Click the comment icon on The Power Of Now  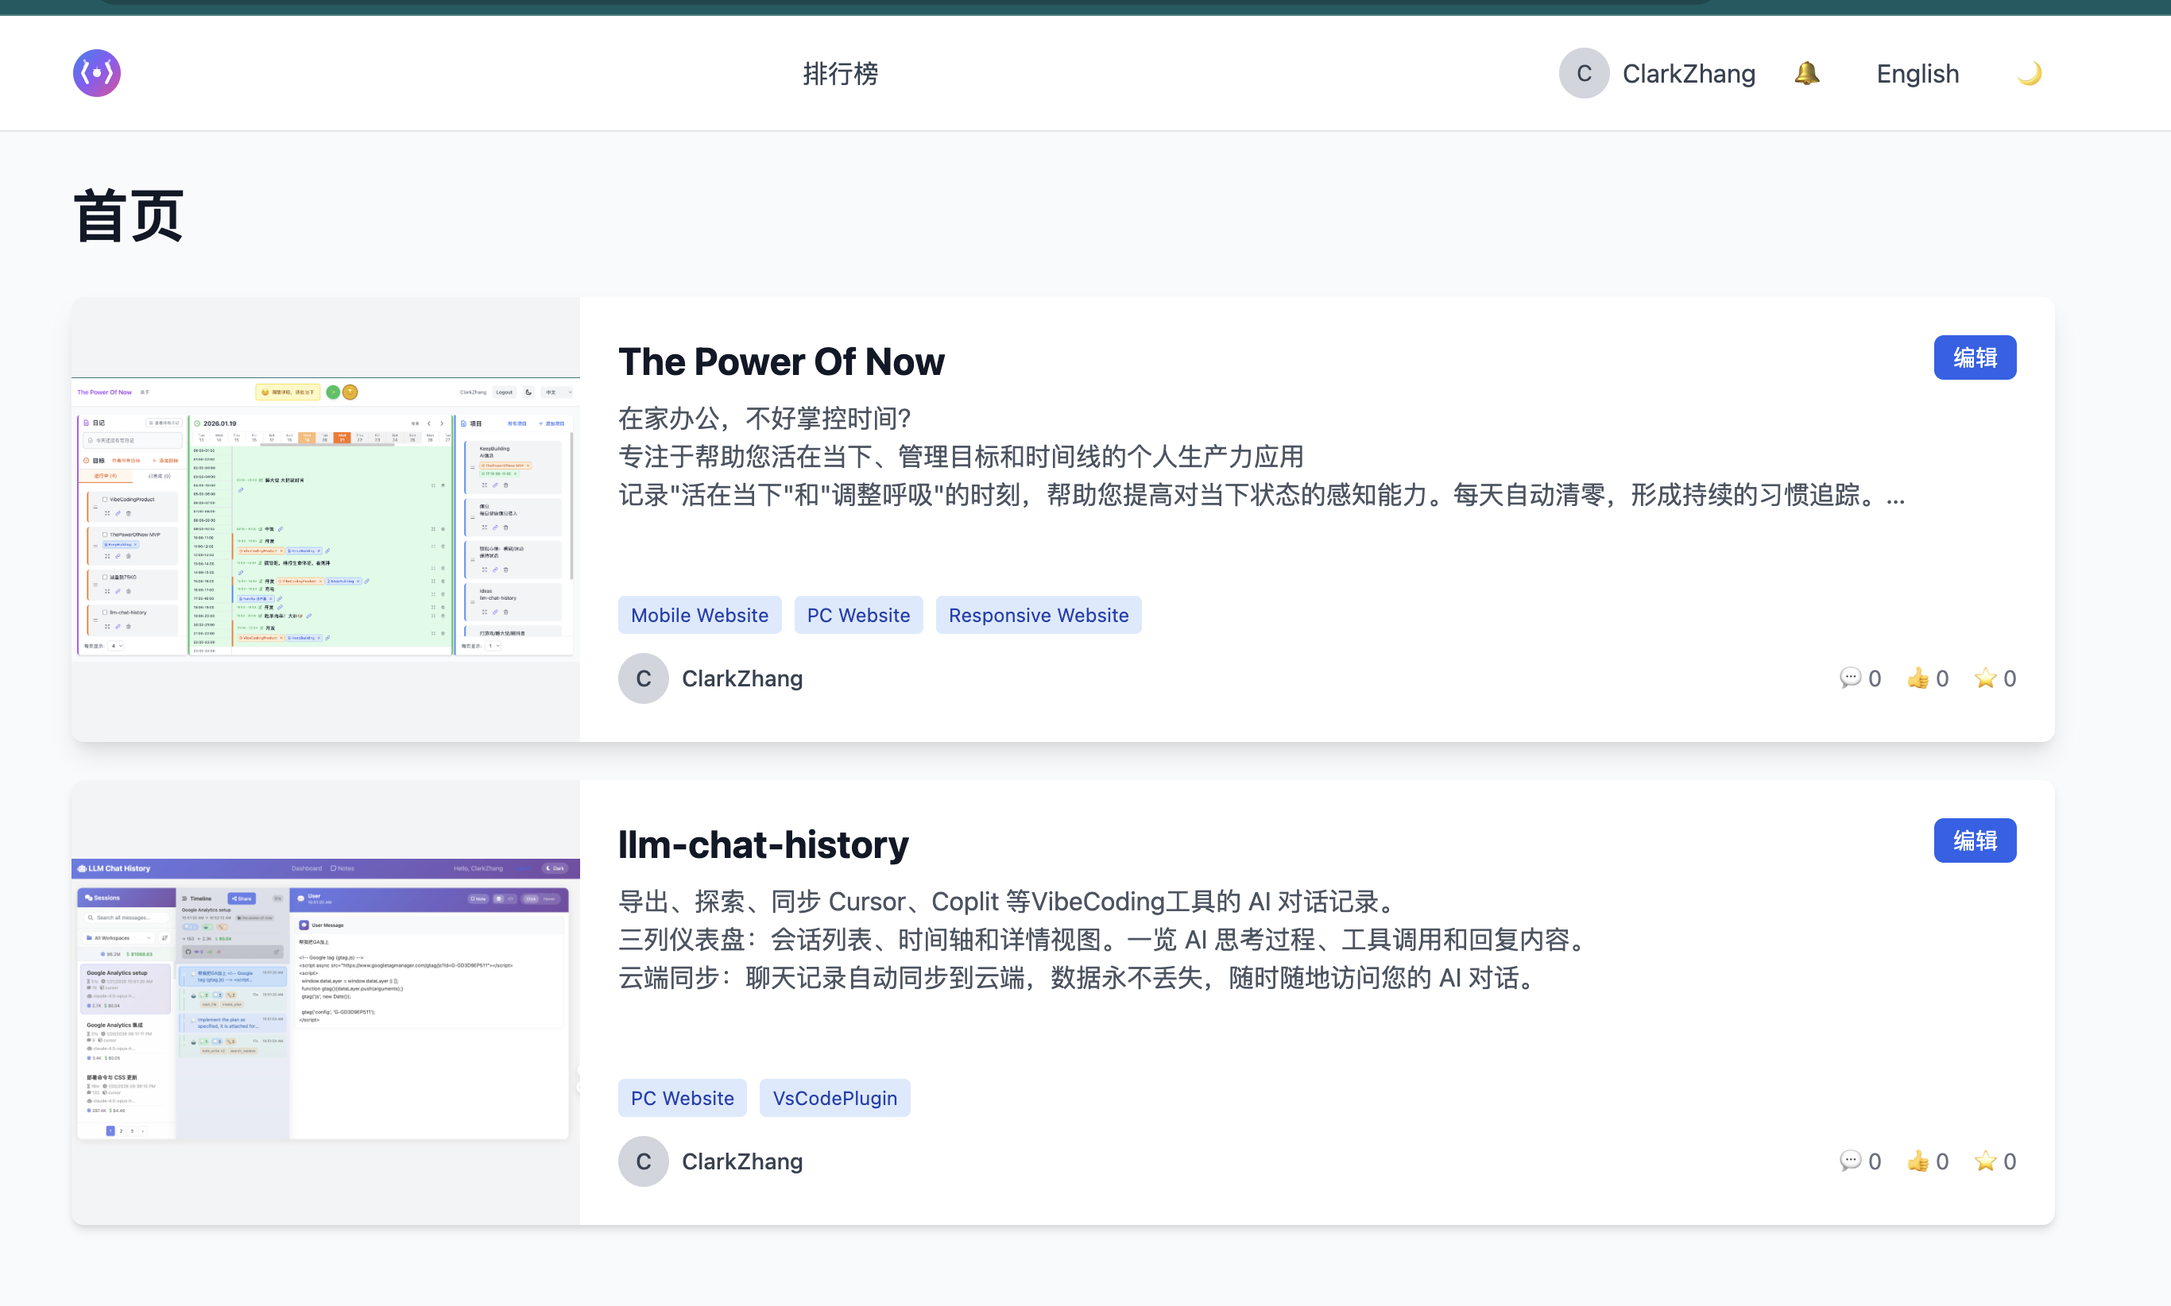point(1852,678)
